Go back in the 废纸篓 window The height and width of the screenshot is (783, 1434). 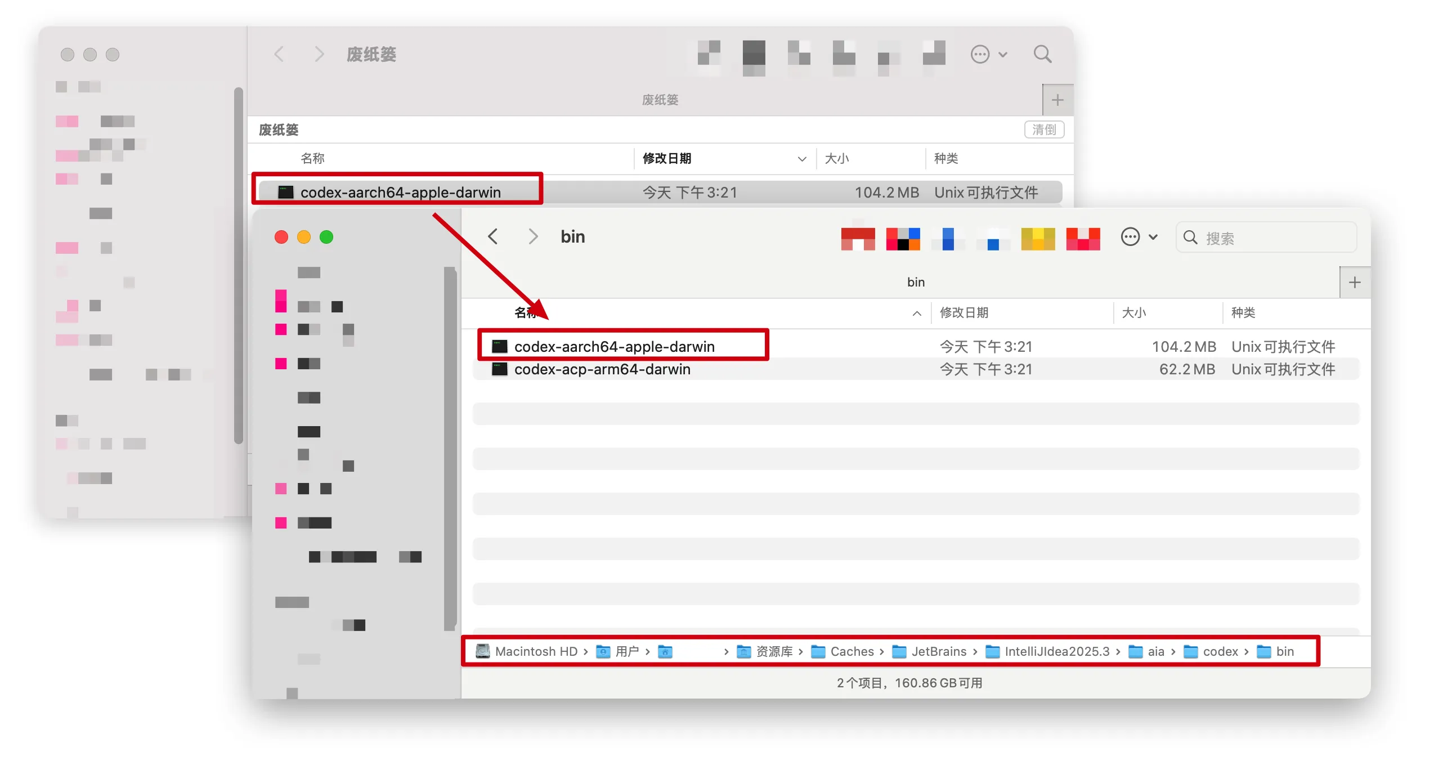(x=279, y=54)
